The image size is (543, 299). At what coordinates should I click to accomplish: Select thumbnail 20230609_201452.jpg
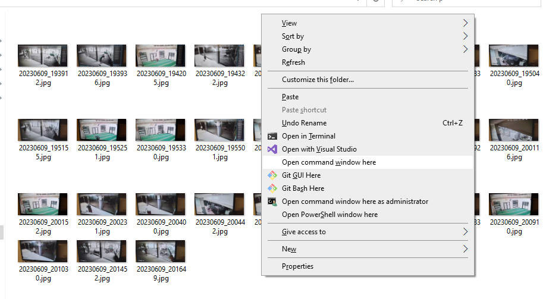click(102, 251)
